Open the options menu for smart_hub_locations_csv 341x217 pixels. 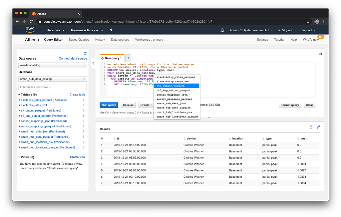pos(84,142)
